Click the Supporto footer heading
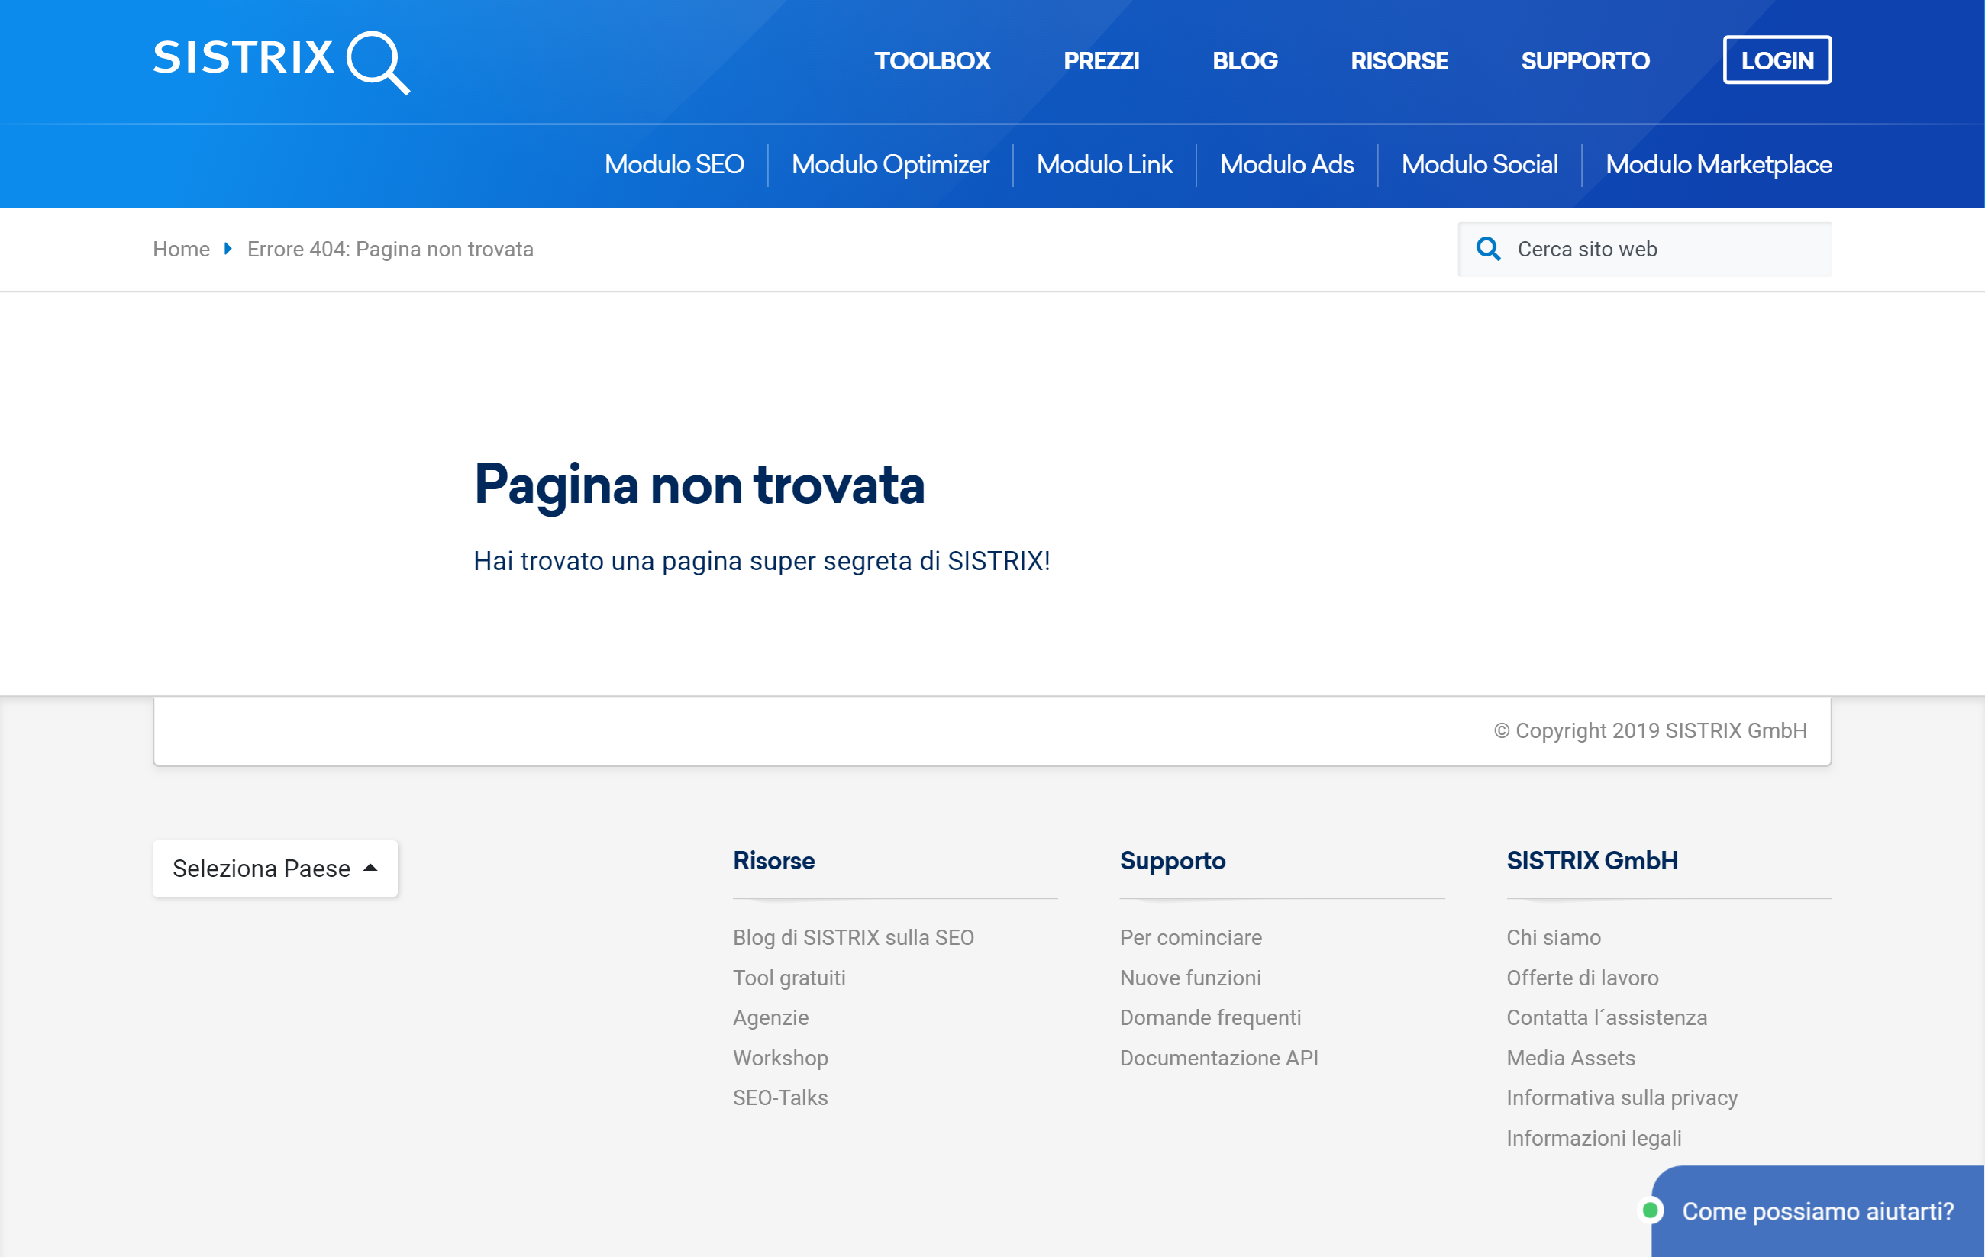Viewport: 1985px width, 1257px height. pos(1172,861)
